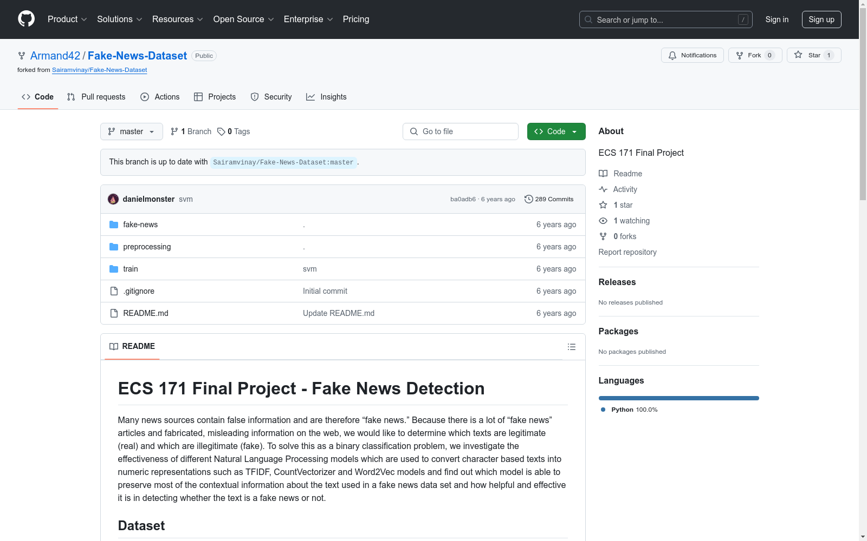867x541 pixels.
Task: Open the preprocessing folder name
Action: [x=147, y=247]
